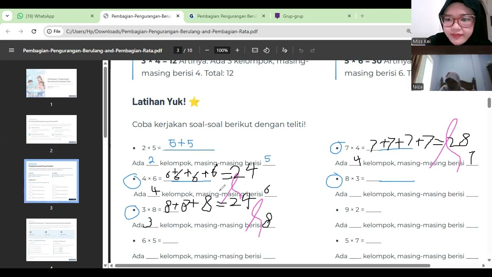Screen dimensions: 492x277
Task: Select the Miss Kei video tile
Action: click(452, 23)
